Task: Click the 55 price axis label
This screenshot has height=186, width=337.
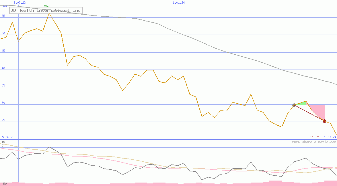Action: click(3, 16)
